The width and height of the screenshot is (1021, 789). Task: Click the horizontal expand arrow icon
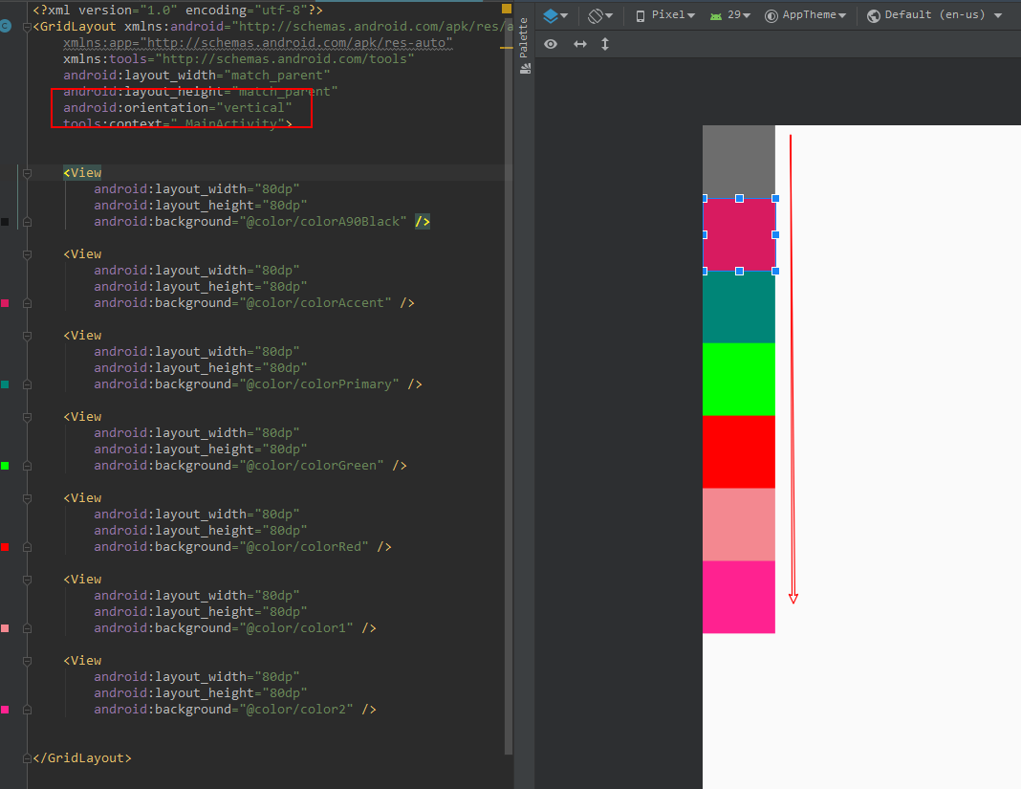tap(579, 44)
